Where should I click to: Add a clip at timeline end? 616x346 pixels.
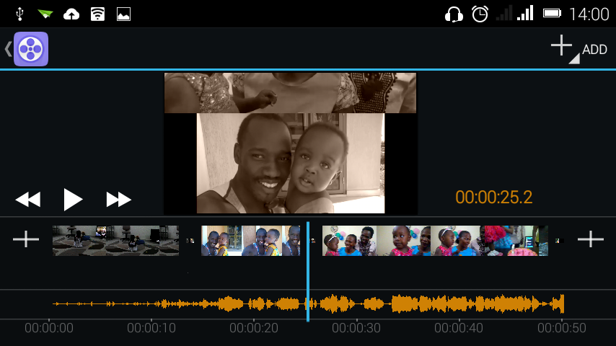(591, 239)
